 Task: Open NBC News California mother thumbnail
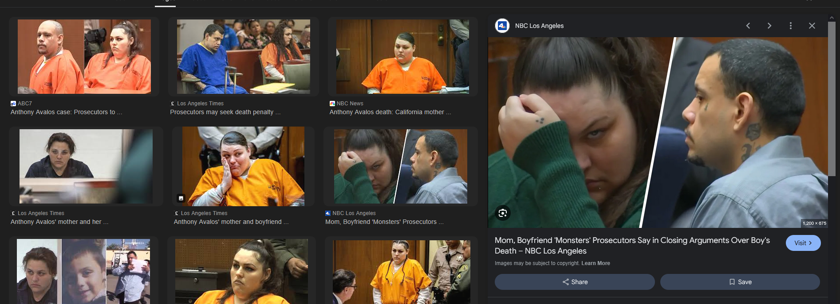coord(402,57)
